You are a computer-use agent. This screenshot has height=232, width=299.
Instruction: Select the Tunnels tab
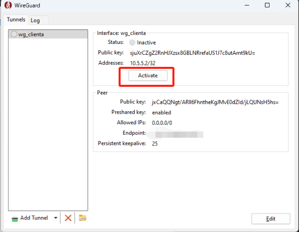click(15, 20)
